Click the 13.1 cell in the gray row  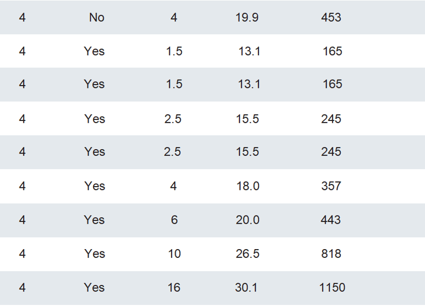tap(250, 84)
